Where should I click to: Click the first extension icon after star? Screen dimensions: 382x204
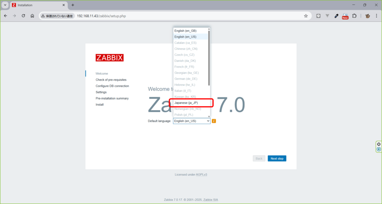point(318,16)
